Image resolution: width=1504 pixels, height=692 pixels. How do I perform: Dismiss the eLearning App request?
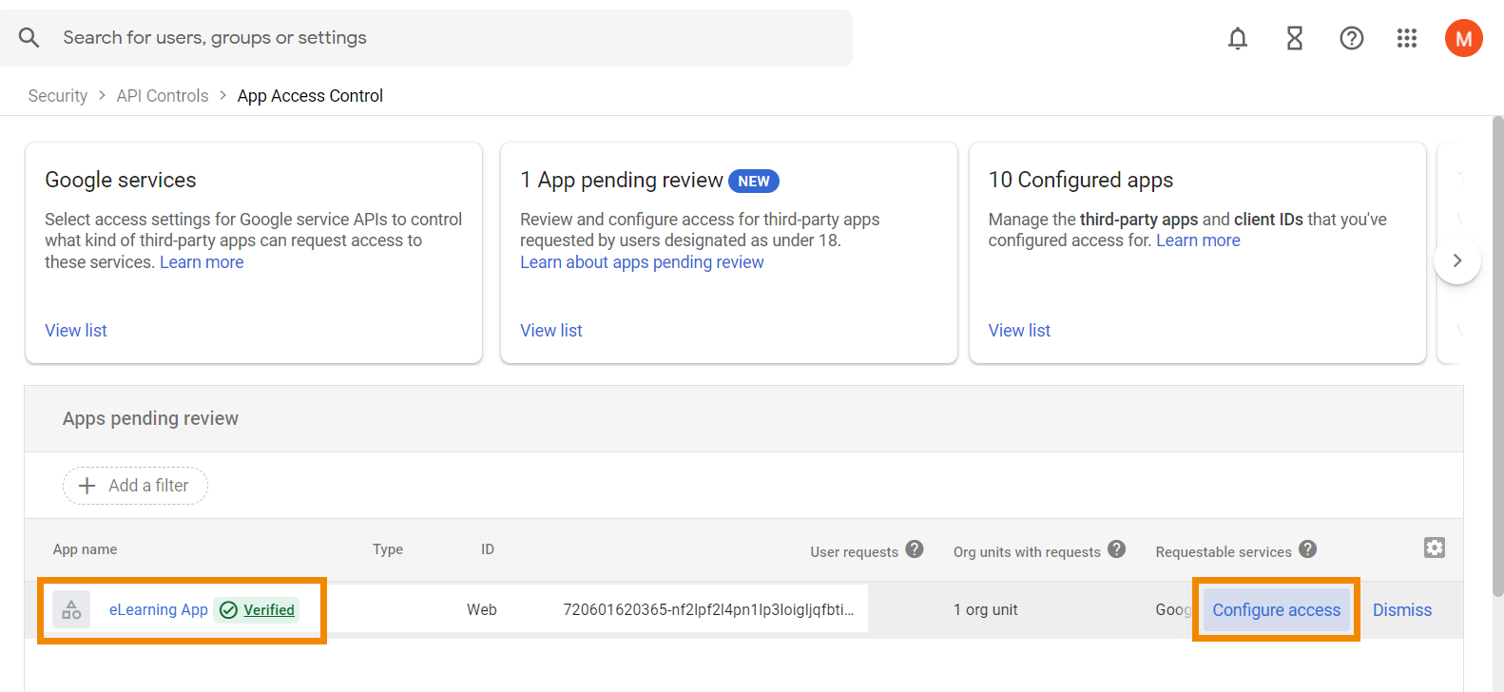click(1401, 610)
